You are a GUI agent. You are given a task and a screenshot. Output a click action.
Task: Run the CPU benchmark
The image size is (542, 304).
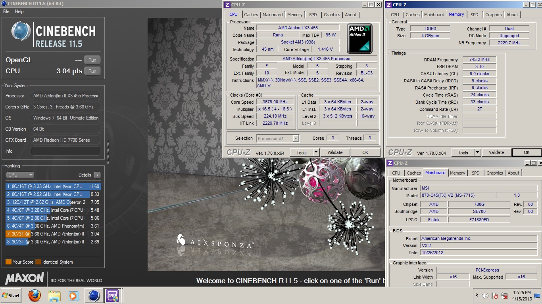(x=92, y=71)
